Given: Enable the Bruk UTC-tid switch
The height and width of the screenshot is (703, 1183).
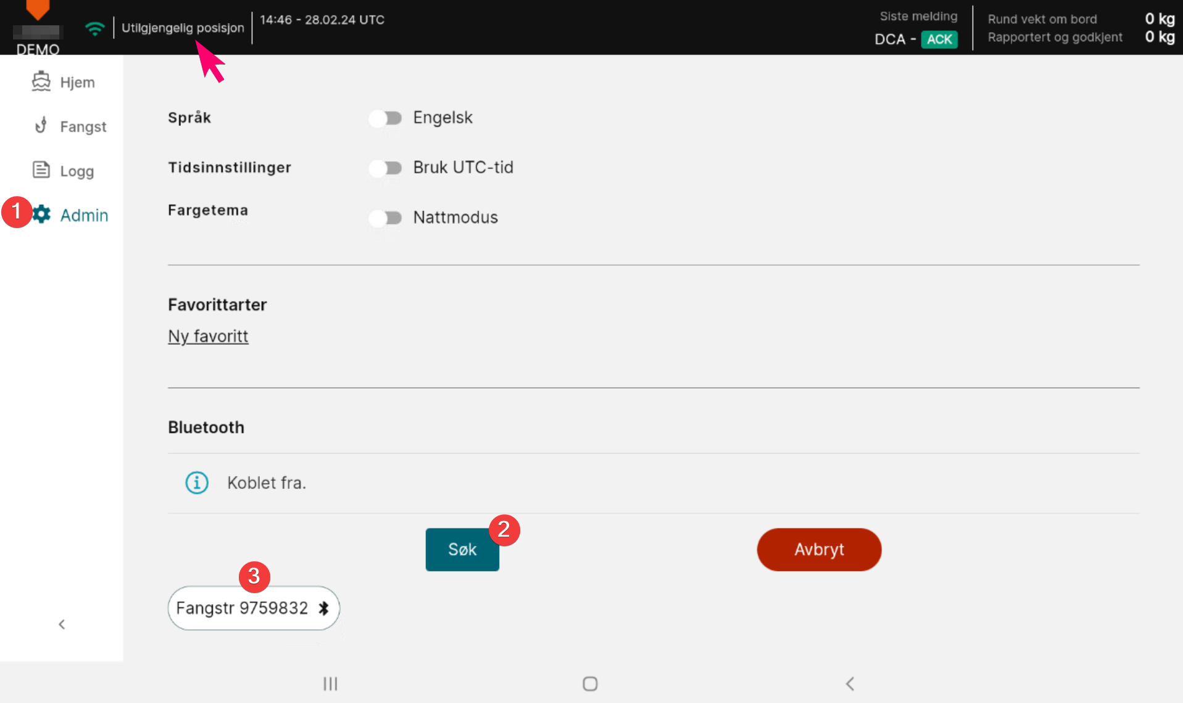Looking at the screenshot, I should [385, 168].
